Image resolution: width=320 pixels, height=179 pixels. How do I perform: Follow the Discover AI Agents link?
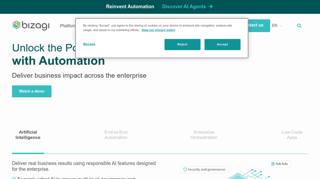coord(187,7)
